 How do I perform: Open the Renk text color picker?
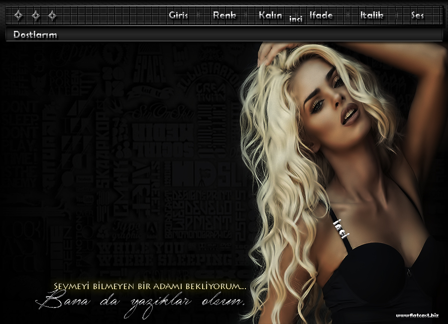[224, 15]
